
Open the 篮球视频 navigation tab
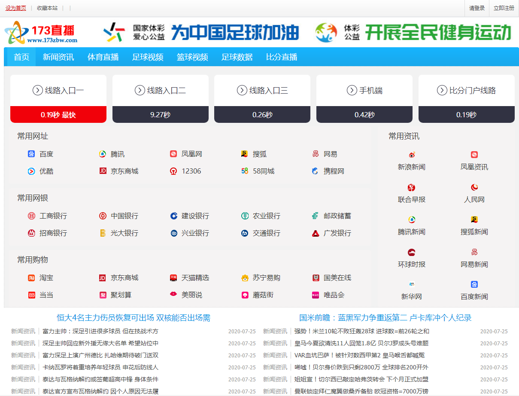pyautogui.click(x=192, y=57)
